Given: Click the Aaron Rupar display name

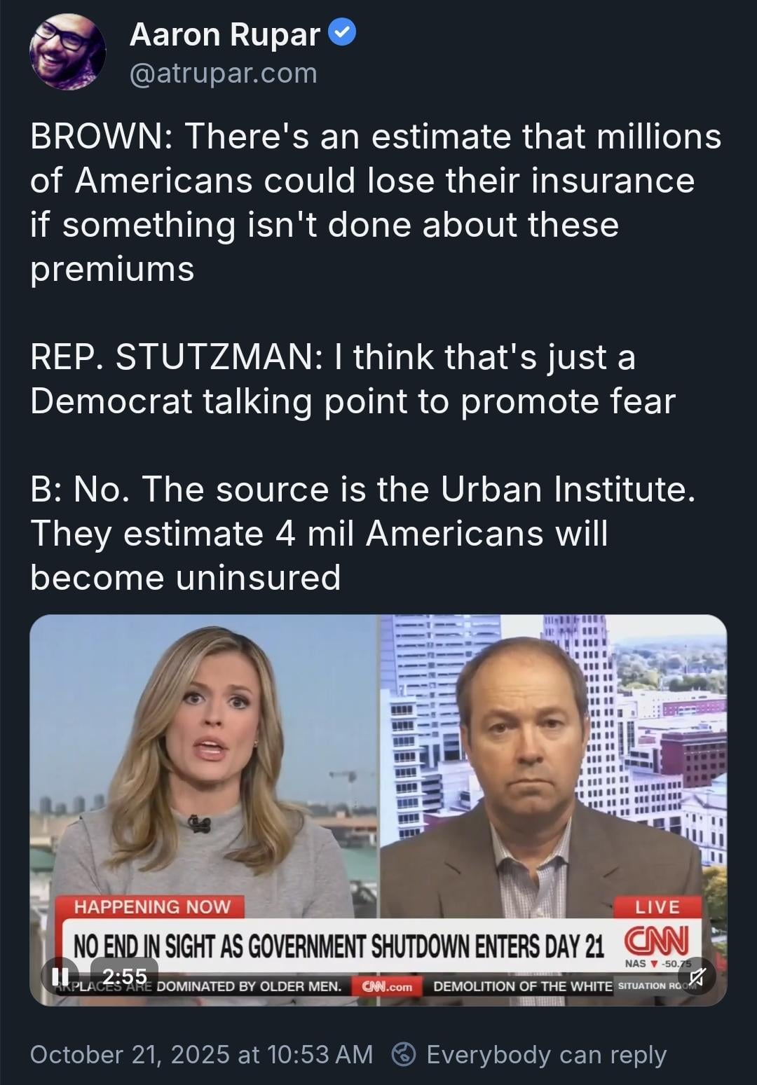Looking at the screenshot, I should tap(225, 34).
